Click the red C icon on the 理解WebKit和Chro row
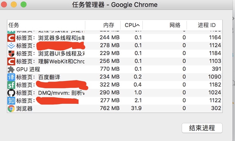235x141 pixels. pyautogui.click(x=11, y=61)
